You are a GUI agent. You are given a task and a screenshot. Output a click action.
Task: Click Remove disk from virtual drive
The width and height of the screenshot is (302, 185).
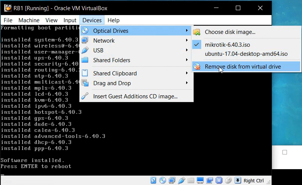[246, 67]
